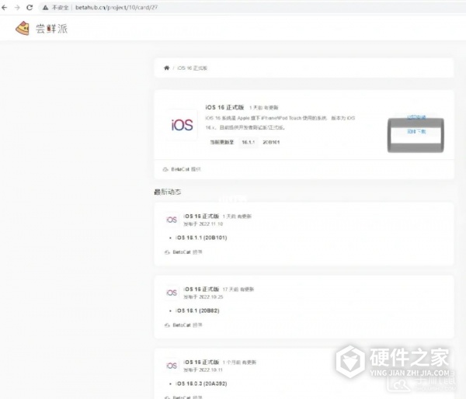The width and height of the screenshot is (466, 399).
Task: Click the iOS 16.1.1 (20B101) list item
Action: tap(201, 238)
